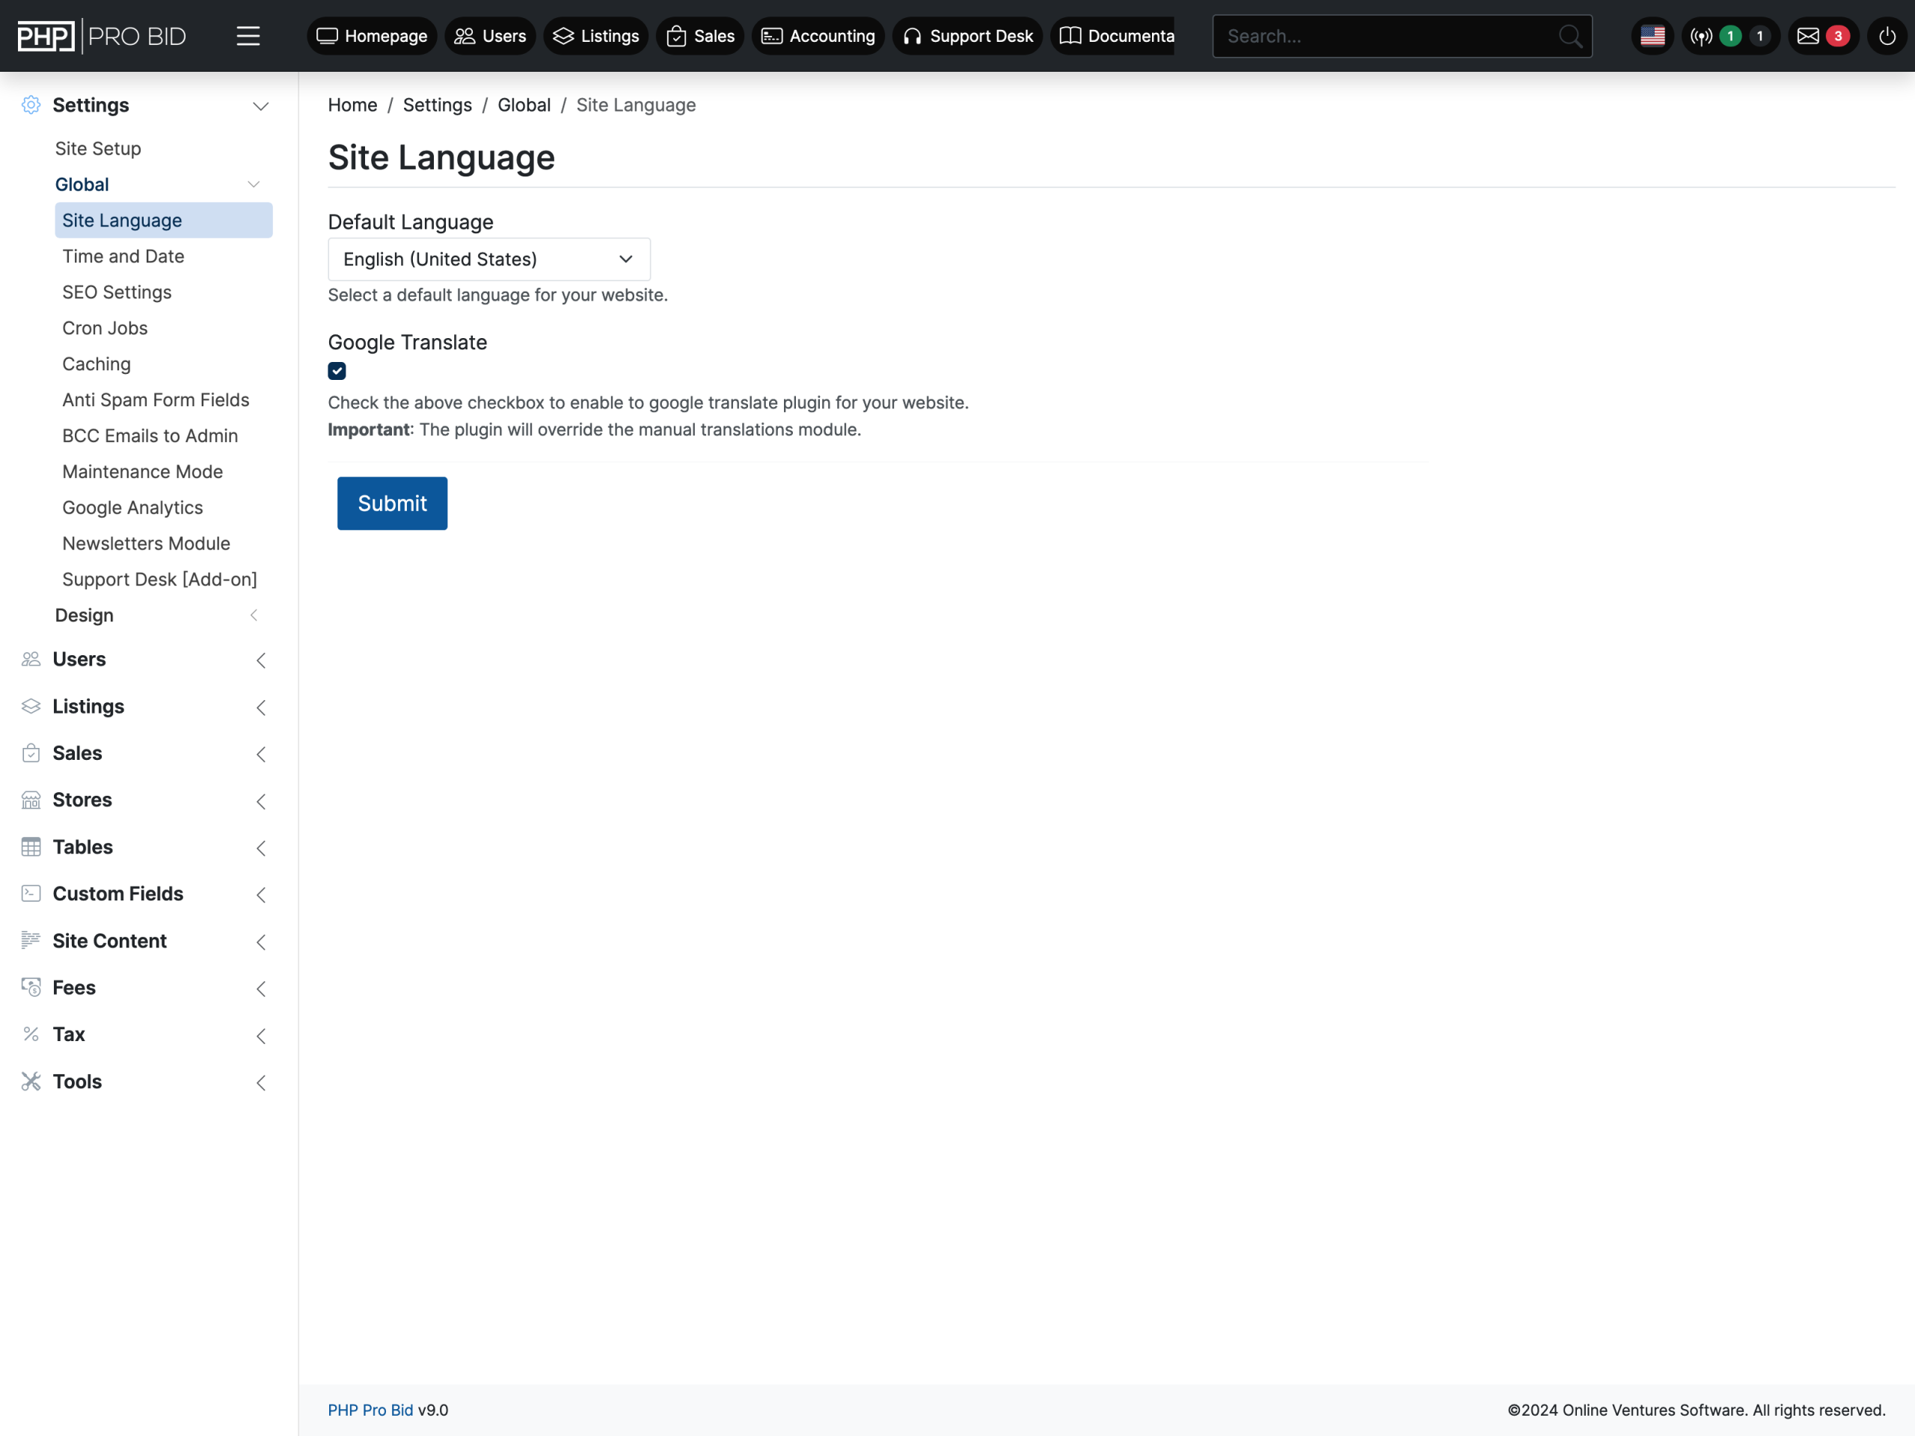Open the Default Language dropdown
Image resolution: width=1915 pixels, height=1436 pixels.
[x=488, y=259]
